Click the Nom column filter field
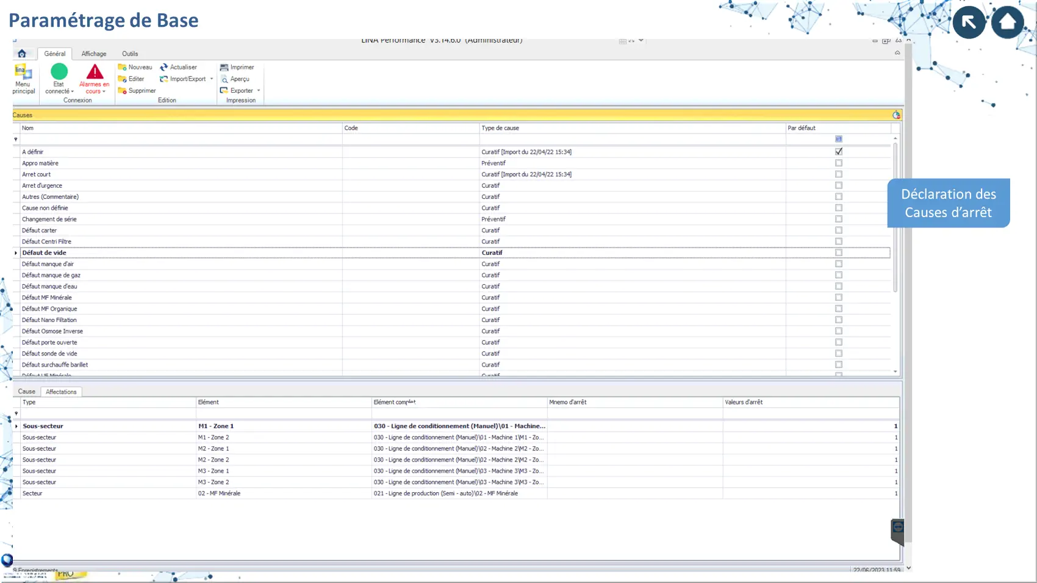 [x=181, y=139]
